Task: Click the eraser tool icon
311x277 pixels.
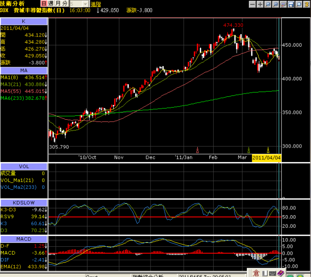Action: coord(283,4)
